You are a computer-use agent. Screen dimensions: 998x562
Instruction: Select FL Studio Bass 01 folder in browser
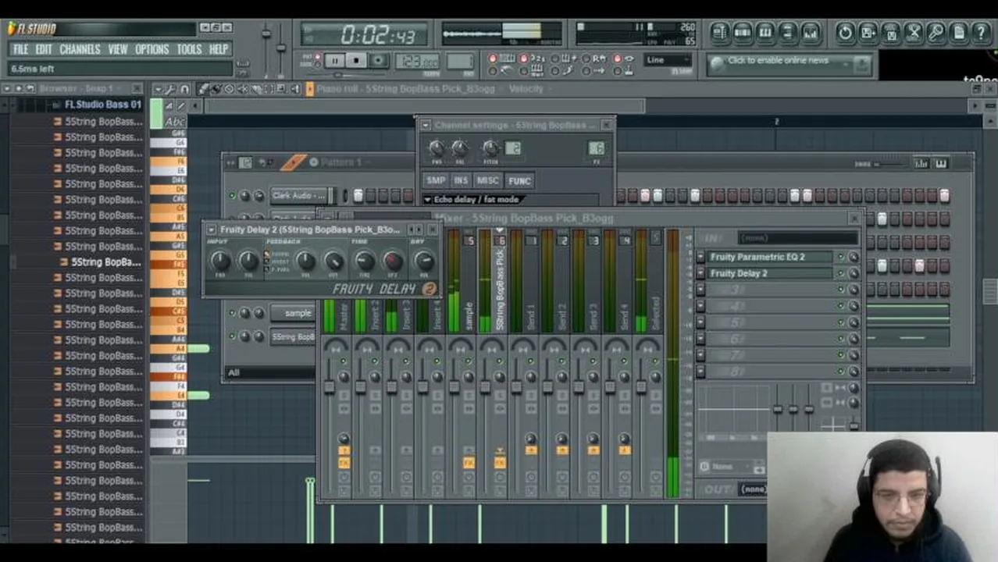pyautogui.click(x=103, y=105)
